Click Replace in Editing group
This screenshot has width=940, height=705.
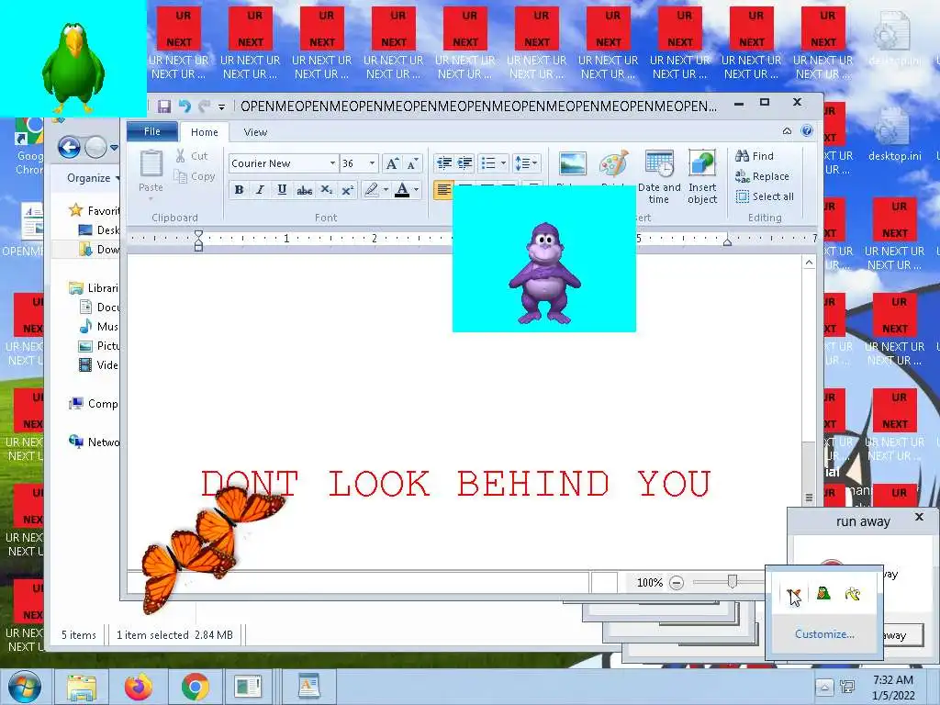coord(763,176)
